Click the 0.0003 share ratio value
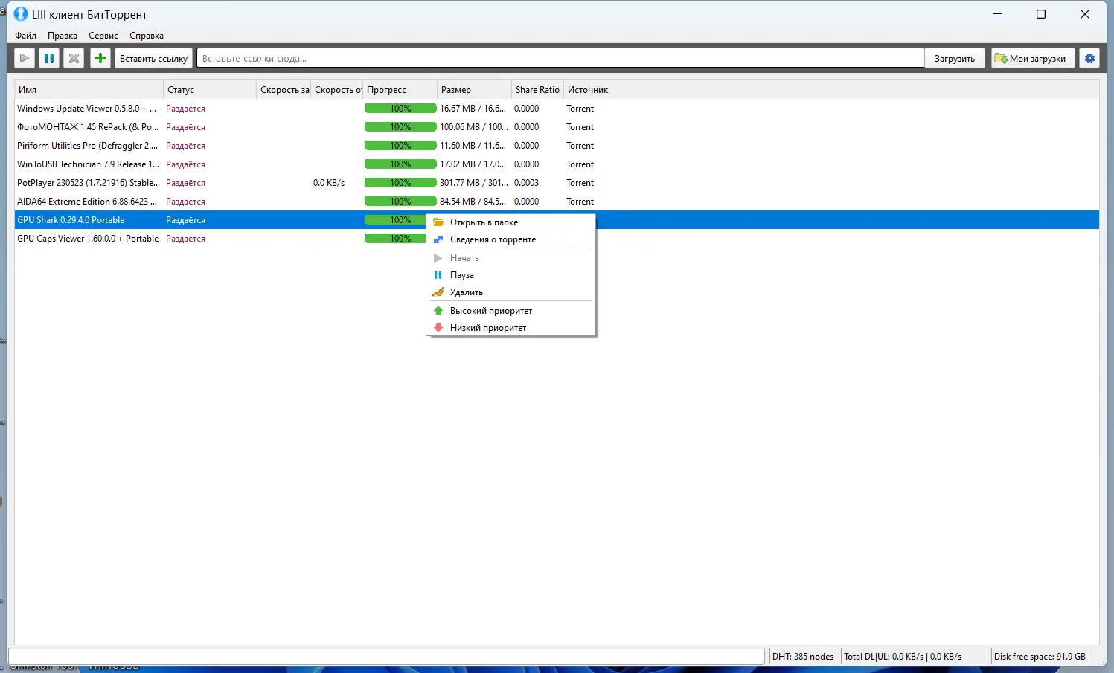 pyautogui.click(x=527, y=183)
